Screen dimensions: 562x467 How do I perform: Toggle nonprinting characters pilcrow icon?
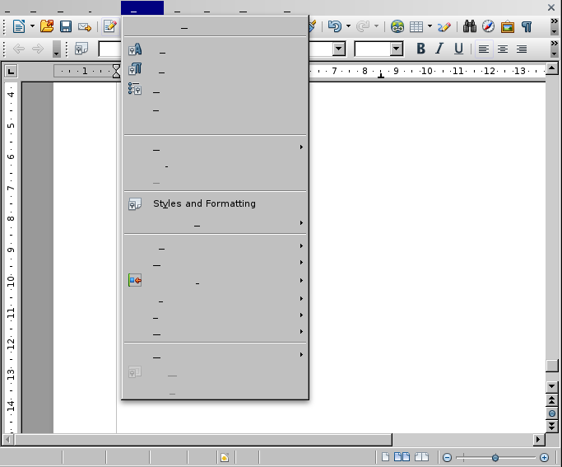[527, 26]
